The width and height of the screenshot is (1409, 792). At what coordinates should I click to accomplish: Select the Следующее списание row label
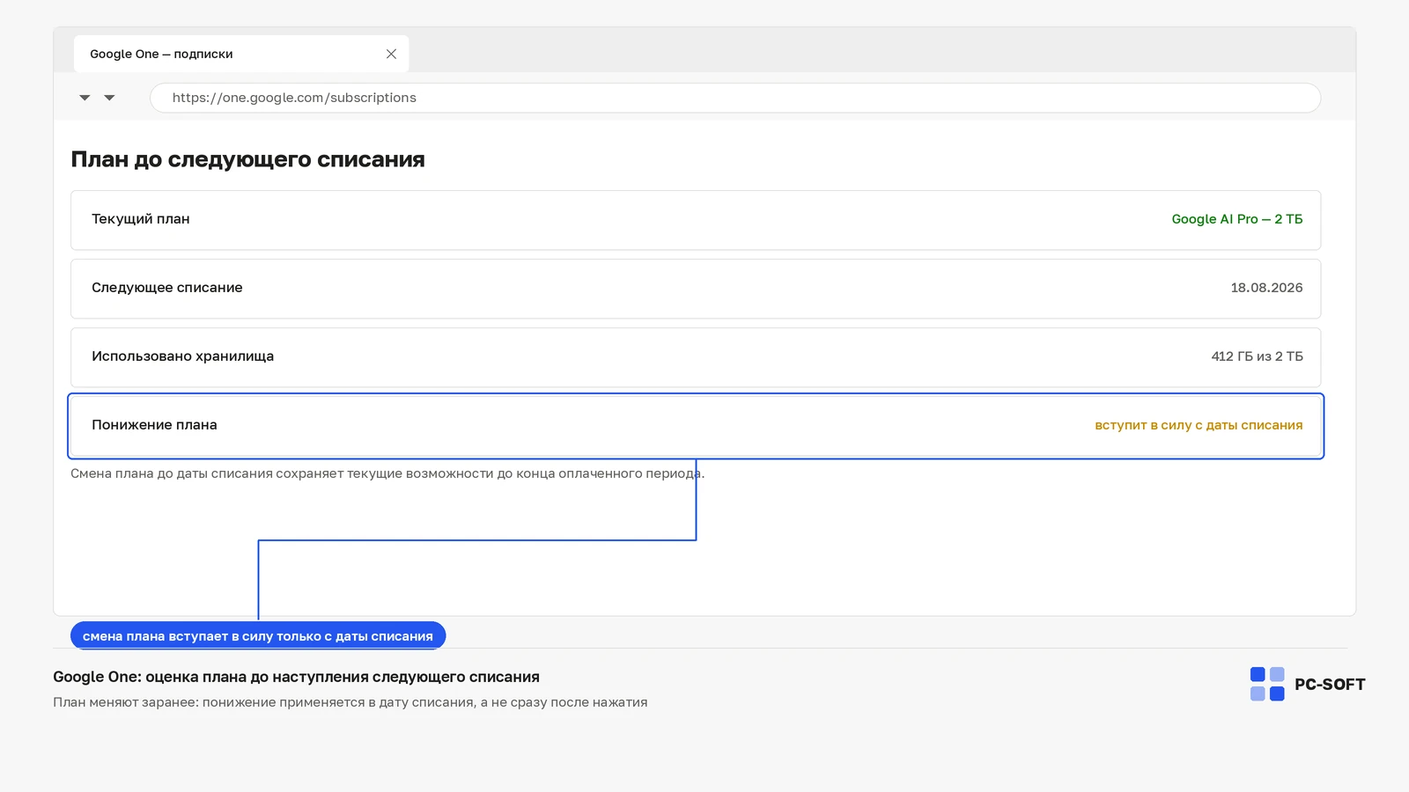click(167, 288)
